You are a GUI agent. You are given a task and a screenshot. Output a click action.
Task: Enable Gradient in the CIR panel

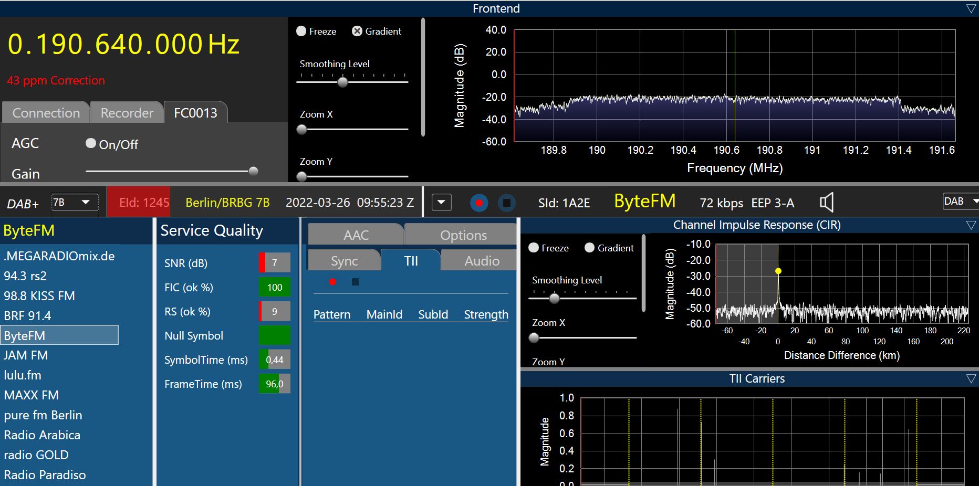coord(589,248)
